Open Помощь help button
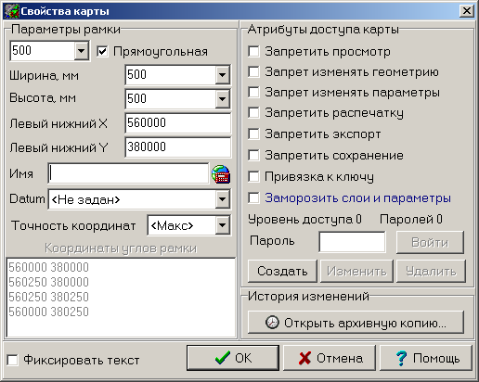 (426, 358)
